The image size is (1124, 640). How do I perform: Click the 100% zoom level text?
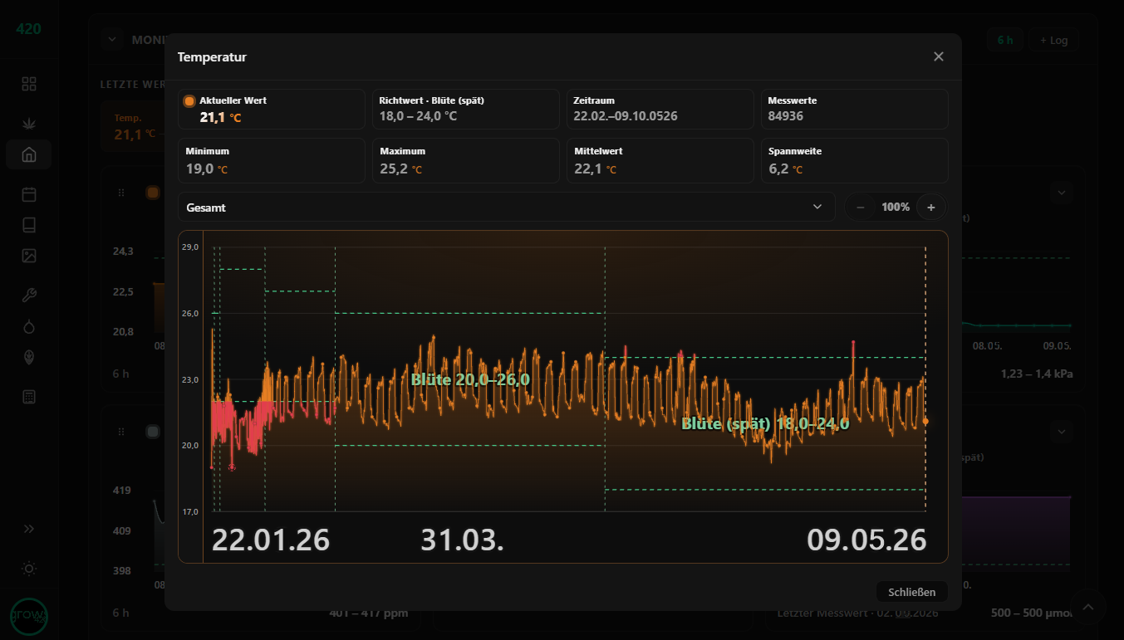896,208
